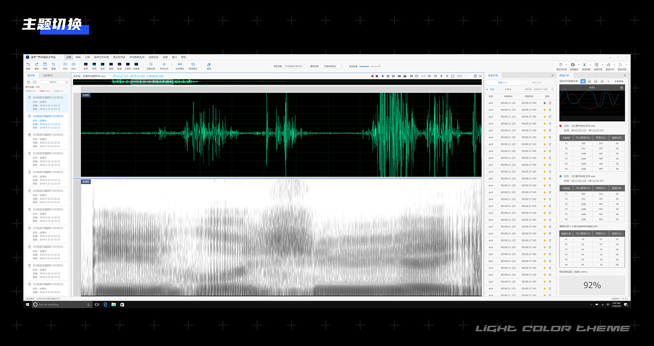Rewind audio with the double-left arrow

pyautogui.click(x=399, y=76)
